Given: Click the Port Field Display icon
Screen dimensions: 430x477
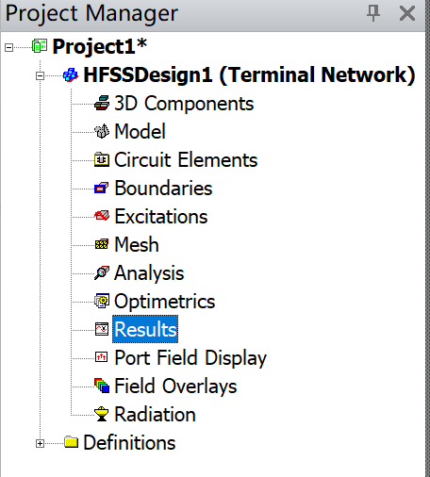Looking at the screenshot, I should 102,357.
